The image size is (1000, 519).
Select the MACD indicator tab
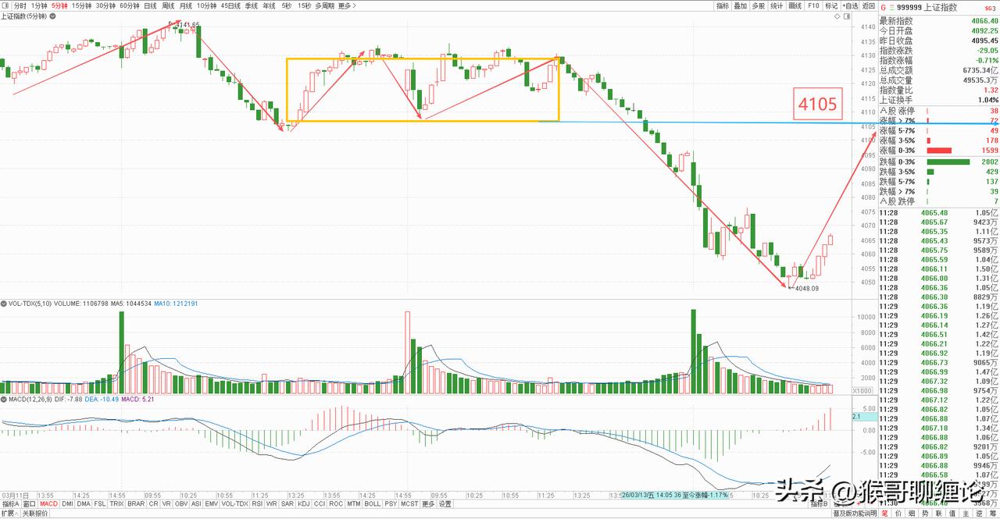pyautogui.click(x=48, y=504)
